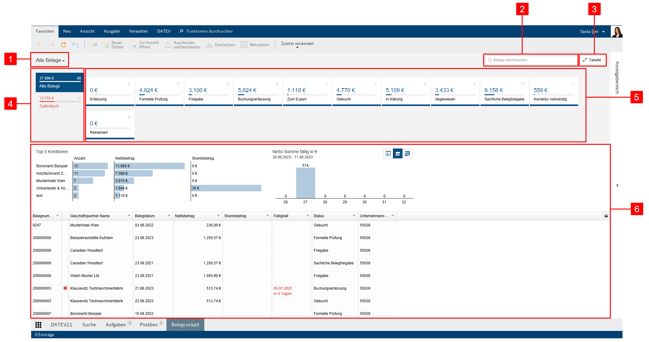Switch to the Aufgaben bottom tab
649x342 pixels.
pyautogui.click(x=118, y=325)
